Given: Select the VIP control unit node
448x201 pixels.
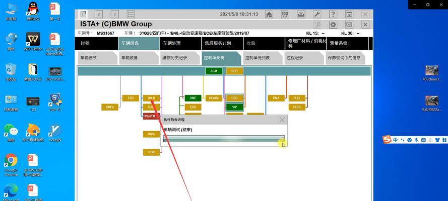Looking at the screenshot, I should [234, 107].
